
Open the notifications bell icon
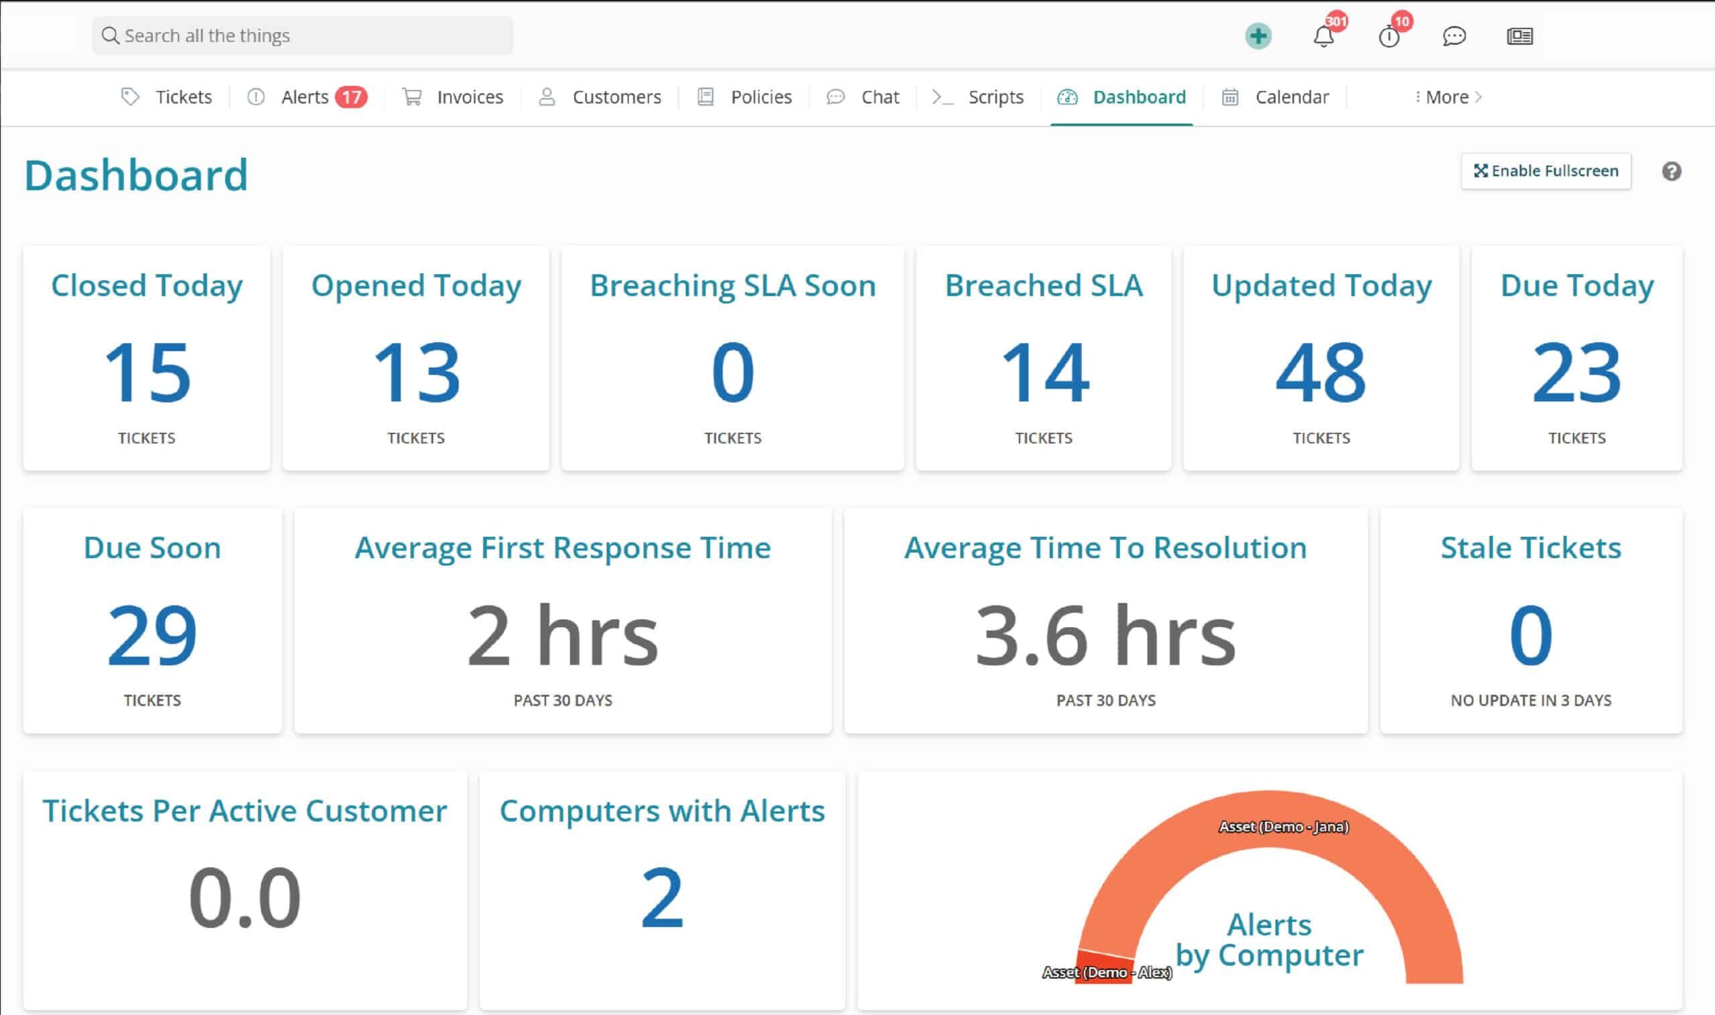click(x=1323, y=36)
